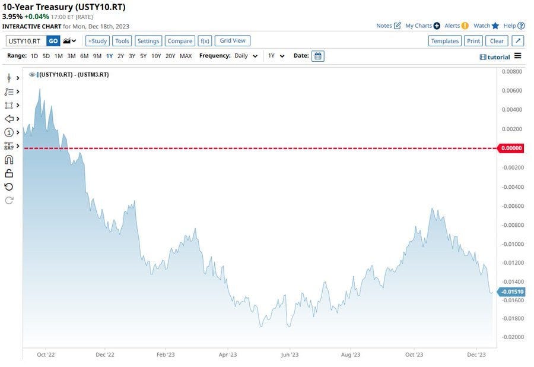
Task: Select the 6M range
Action: pyautogui.click(x=84, y=56)
